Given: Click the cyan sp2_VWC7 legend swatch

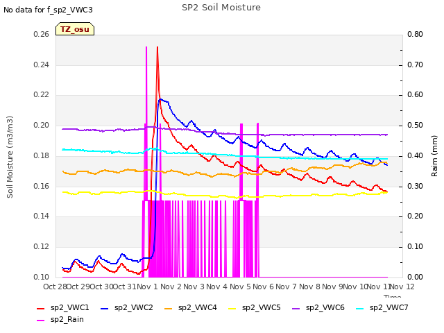Looking at the screenshot, I should [359, 308].
